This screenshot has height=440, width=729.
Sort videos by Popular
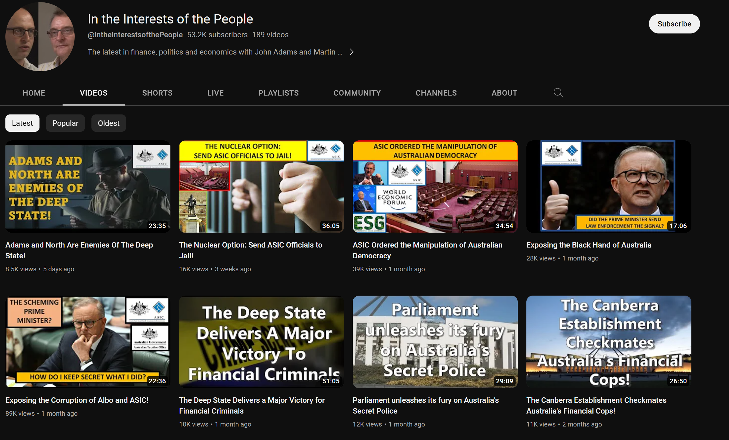pos(65,123)
